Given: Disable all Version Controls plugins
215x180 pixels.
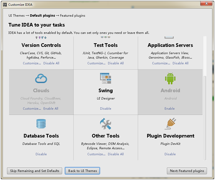Looking at the screenshot, I should click(x=51, y=63).
